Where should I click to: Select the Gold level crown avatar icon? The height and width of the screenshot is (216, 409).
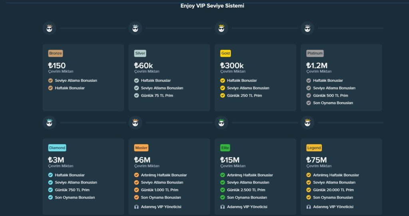click(x=222, y=28)
